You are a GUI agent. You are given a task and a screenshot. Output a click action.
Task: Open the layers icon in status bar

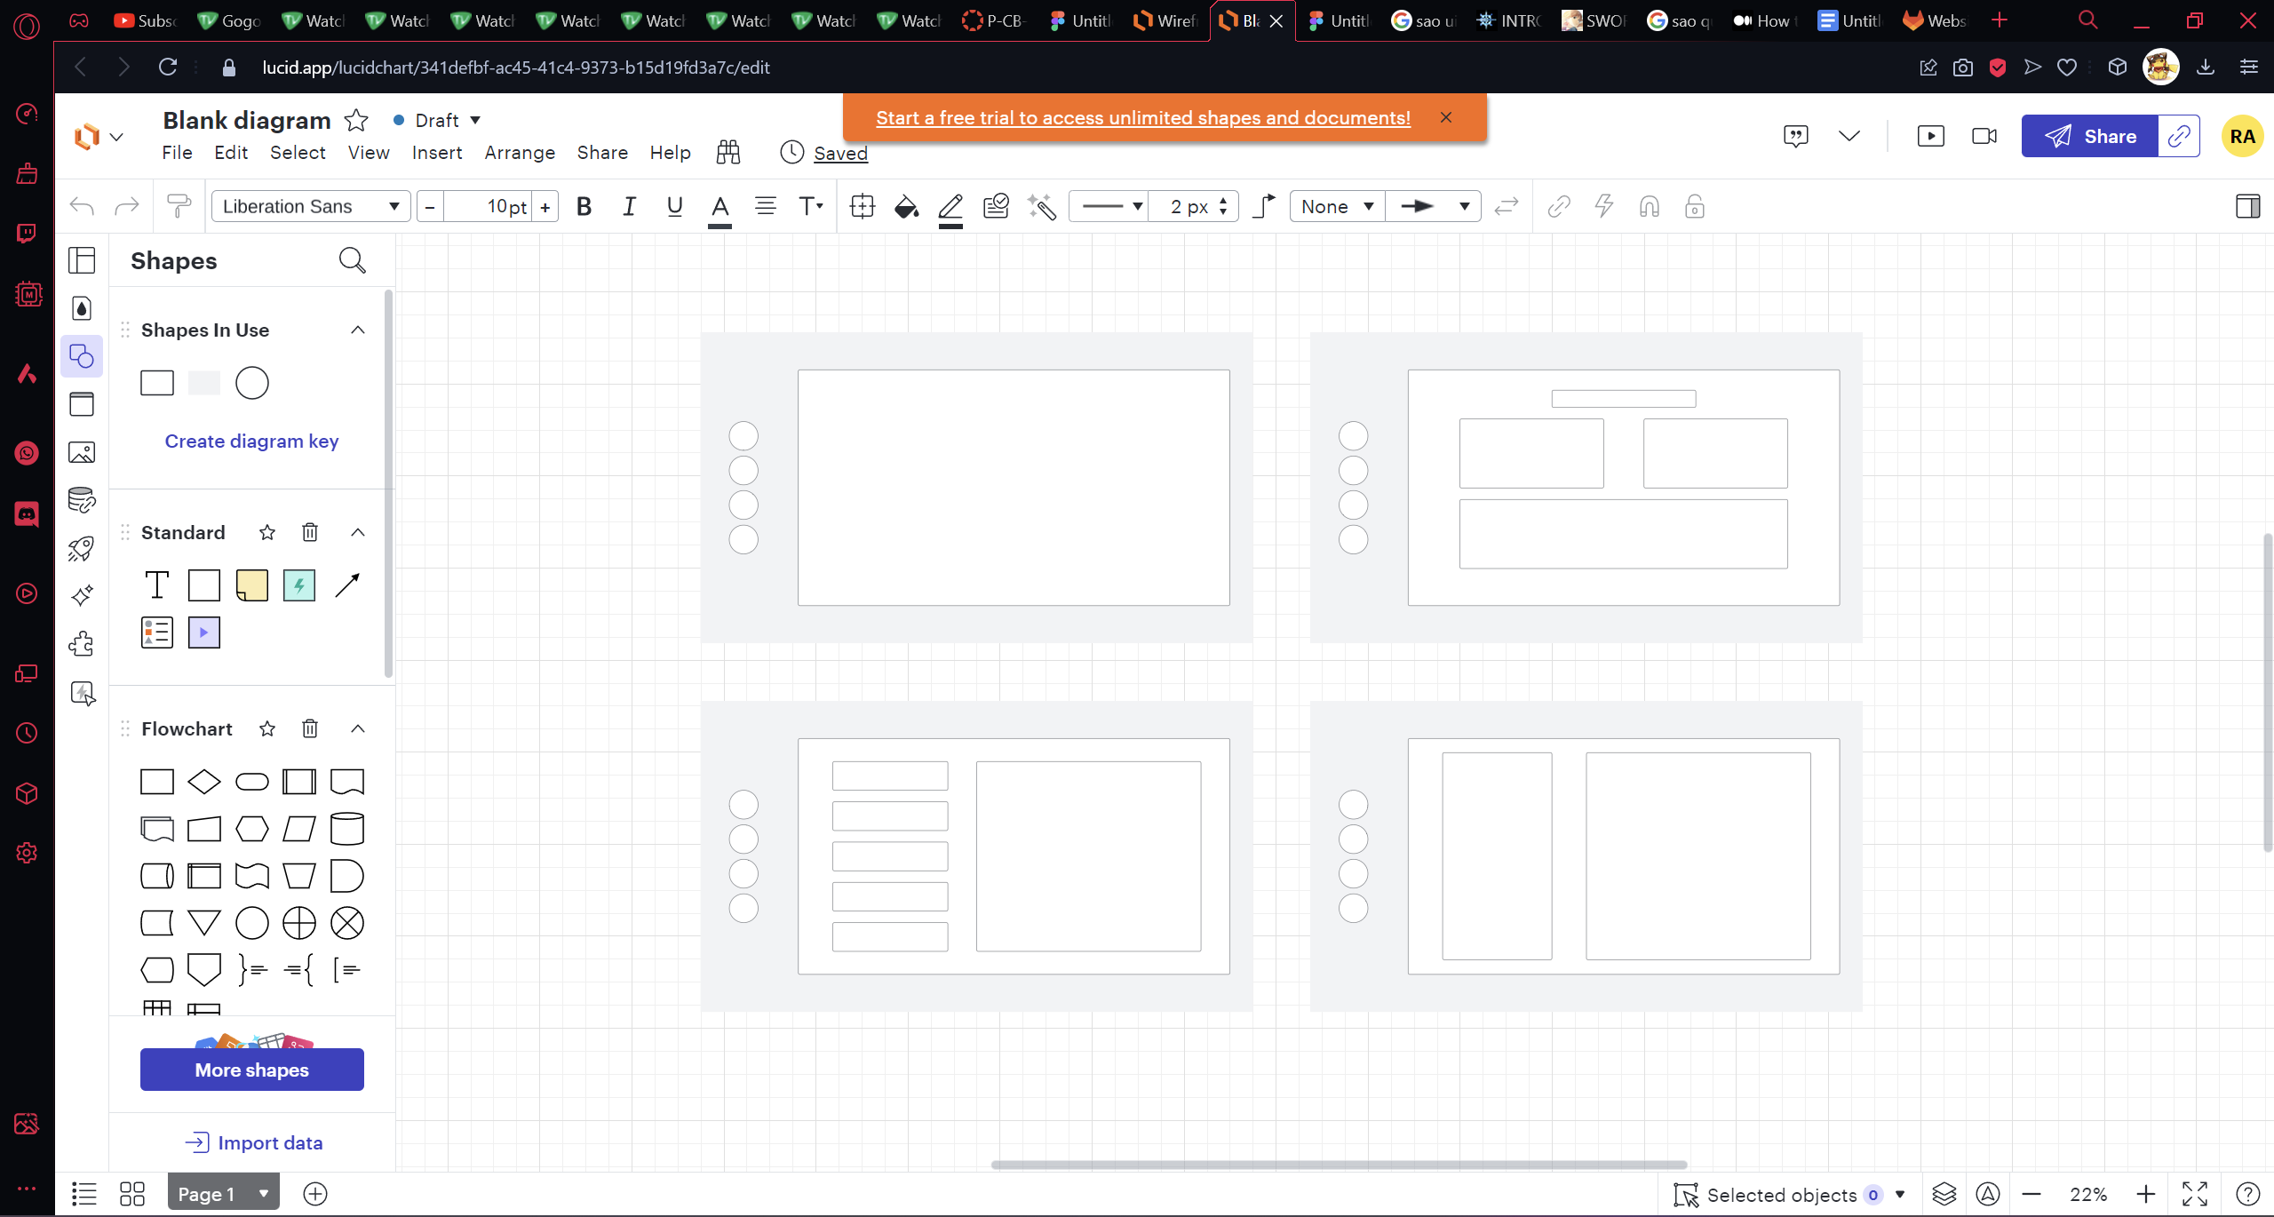click(x=1944, y=1195)
